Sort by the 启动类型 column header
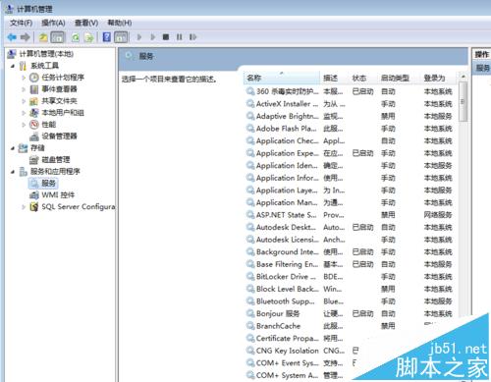 [x=399, y=78]
